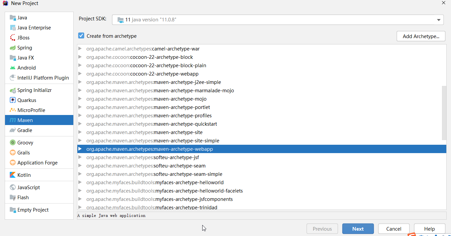Expand maven-archetype-quickstart node

click(x=80, y=124)
